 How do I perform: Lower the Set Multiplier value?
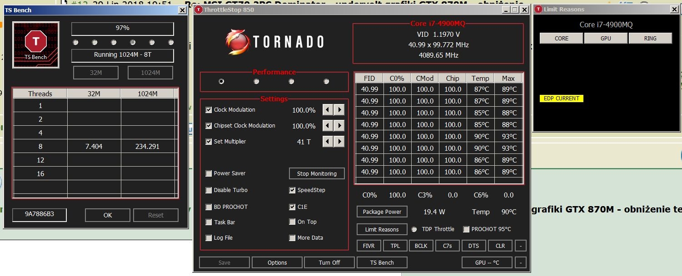[x=328, y=142]
